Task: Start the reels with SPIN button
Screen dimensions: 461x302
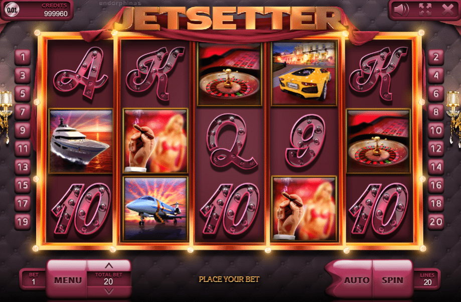Action: pos(392,280)
